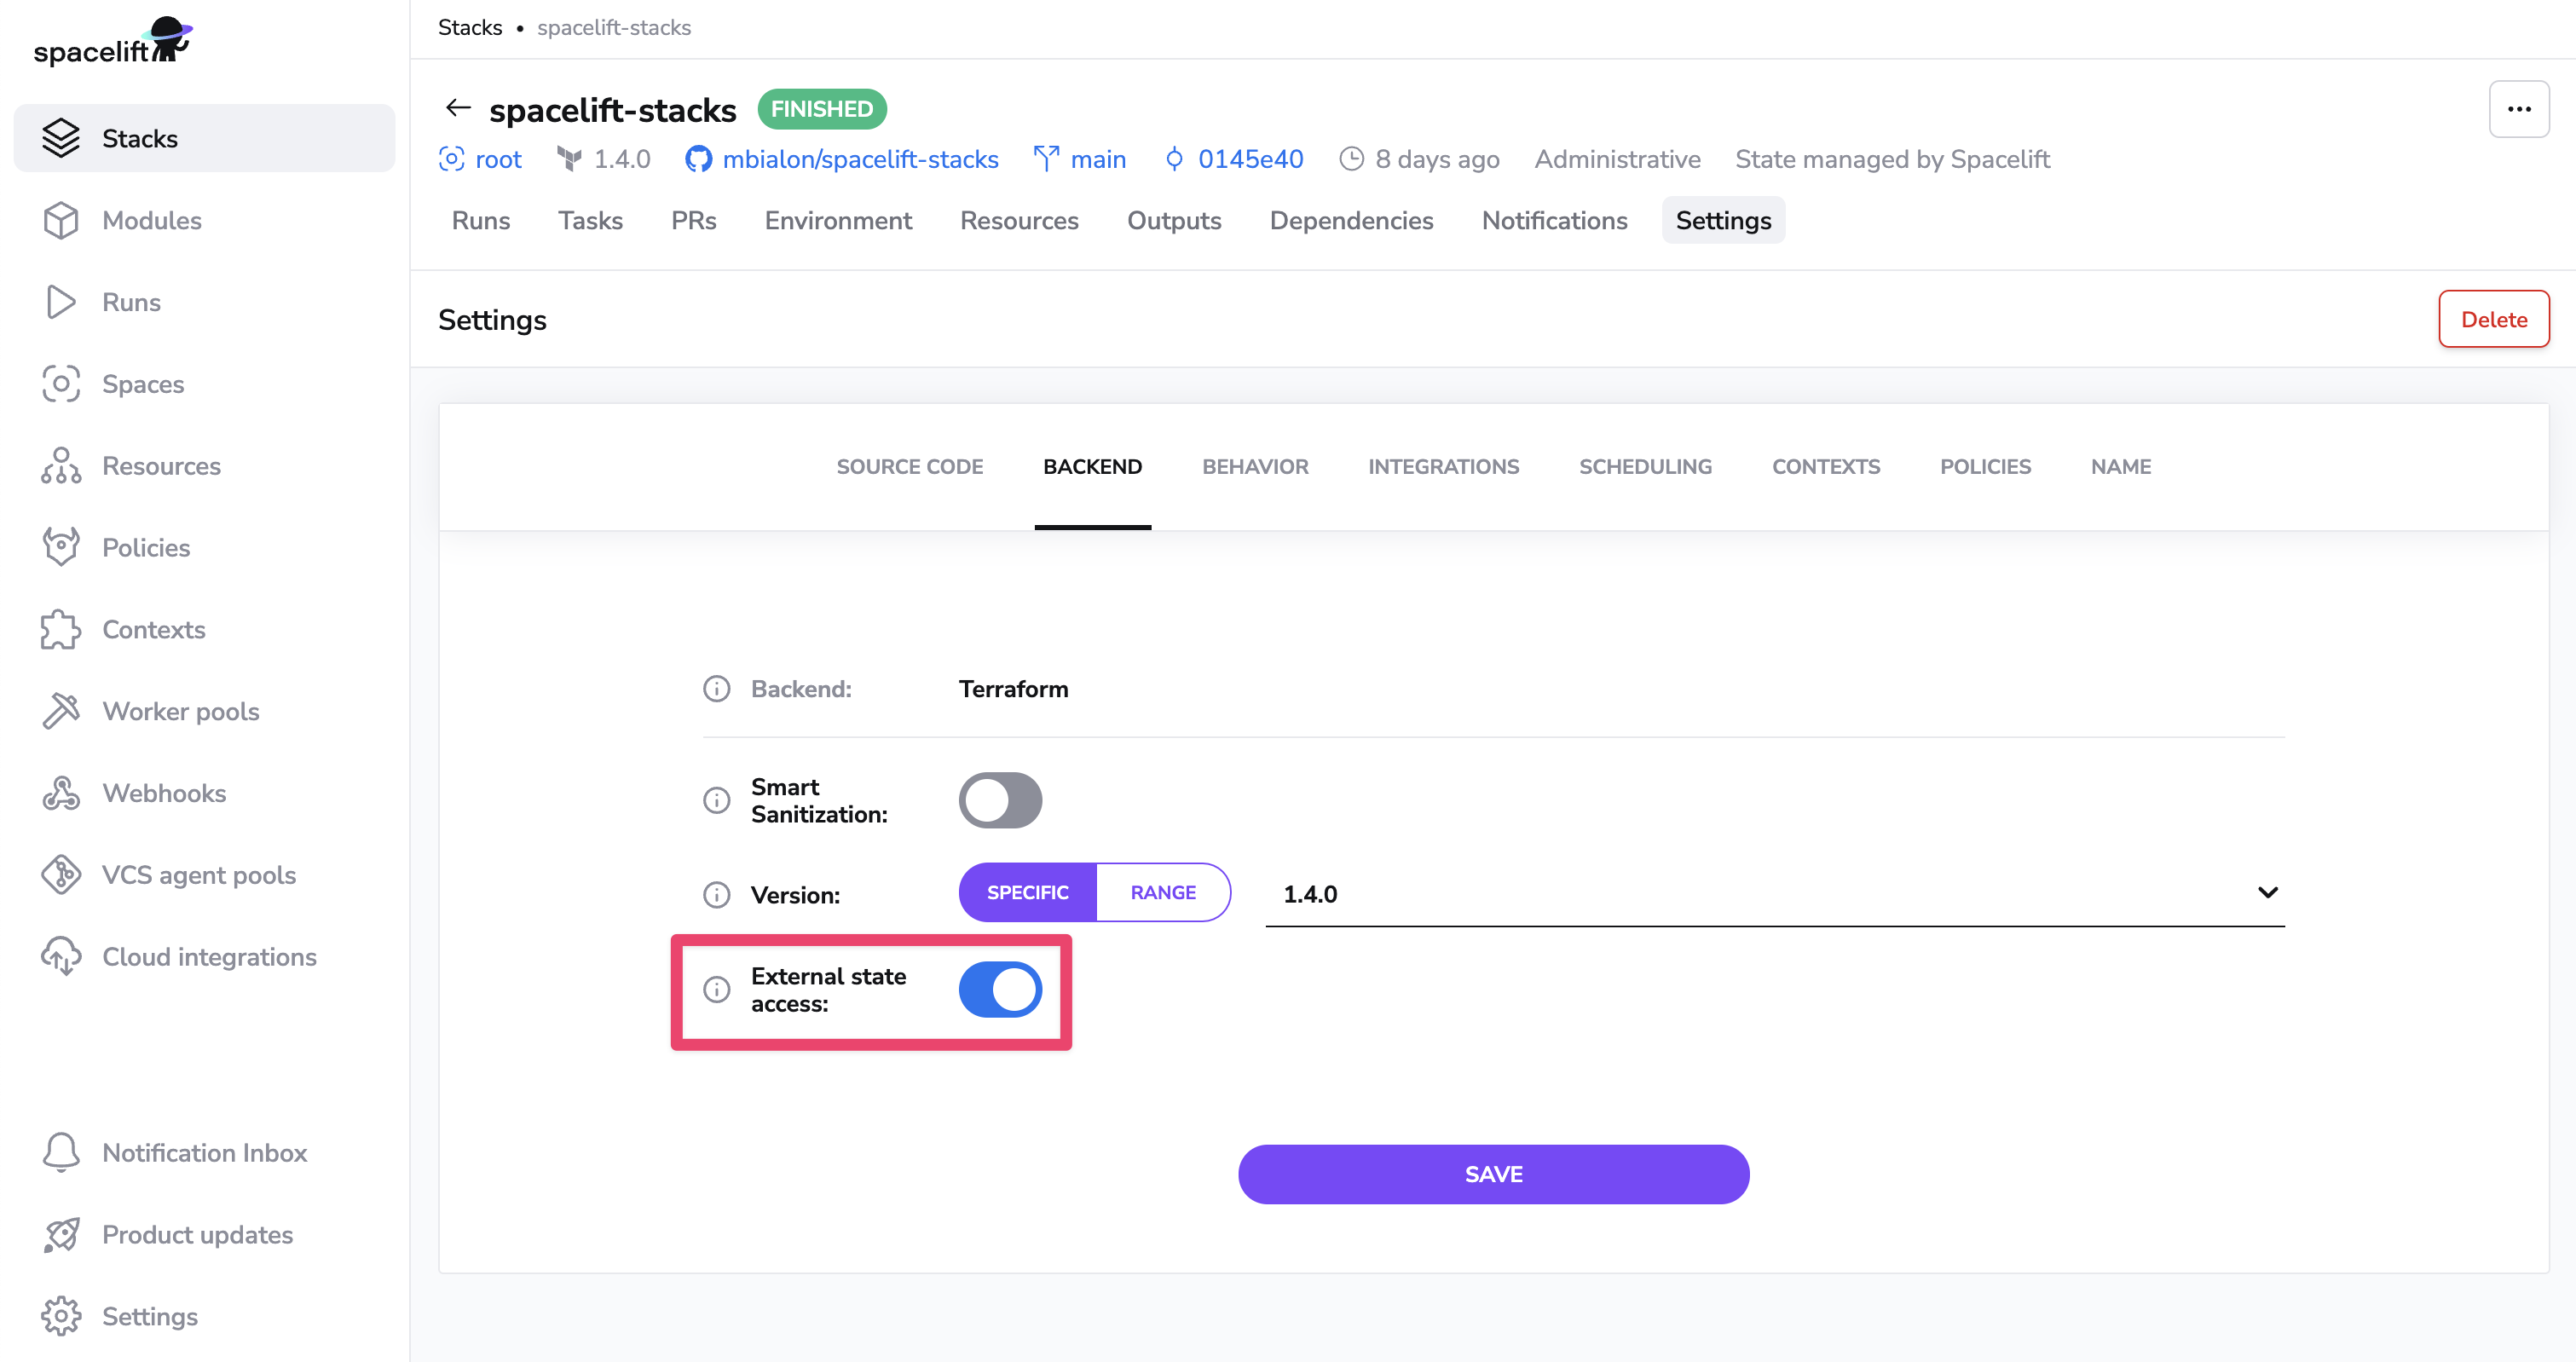Open the Product updates rocket icon

[x=60, y=1234]
